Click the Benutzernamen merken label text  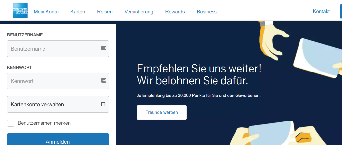click(x=44, y=123)
